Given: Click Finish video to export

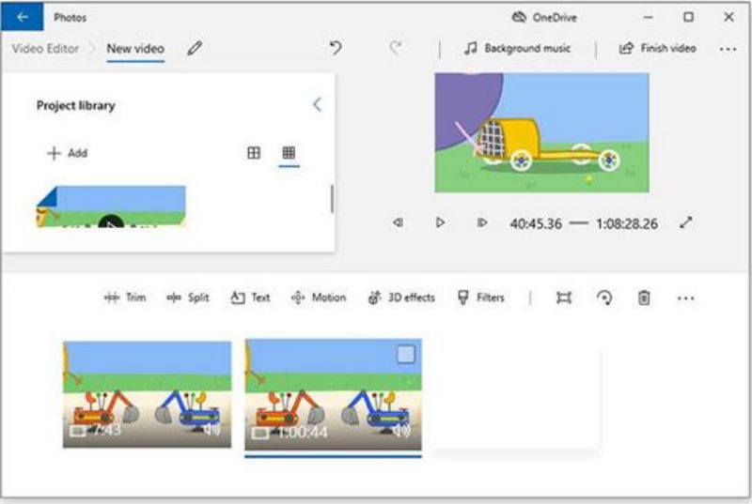Looking at the screenshot, I should point(657,48).
